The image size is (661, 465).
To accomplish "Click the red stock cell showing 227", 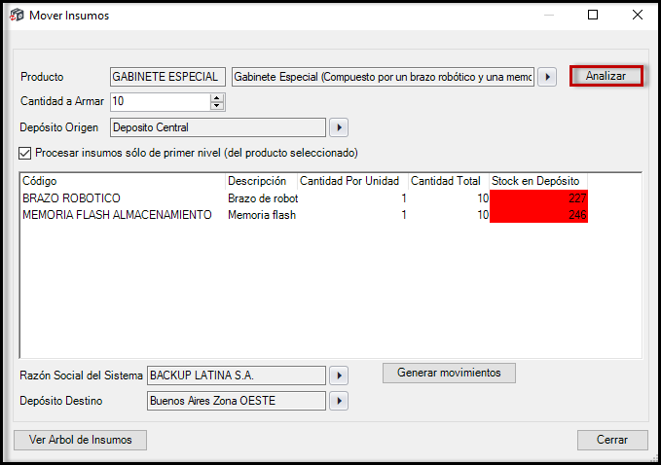I will [538, 197].
